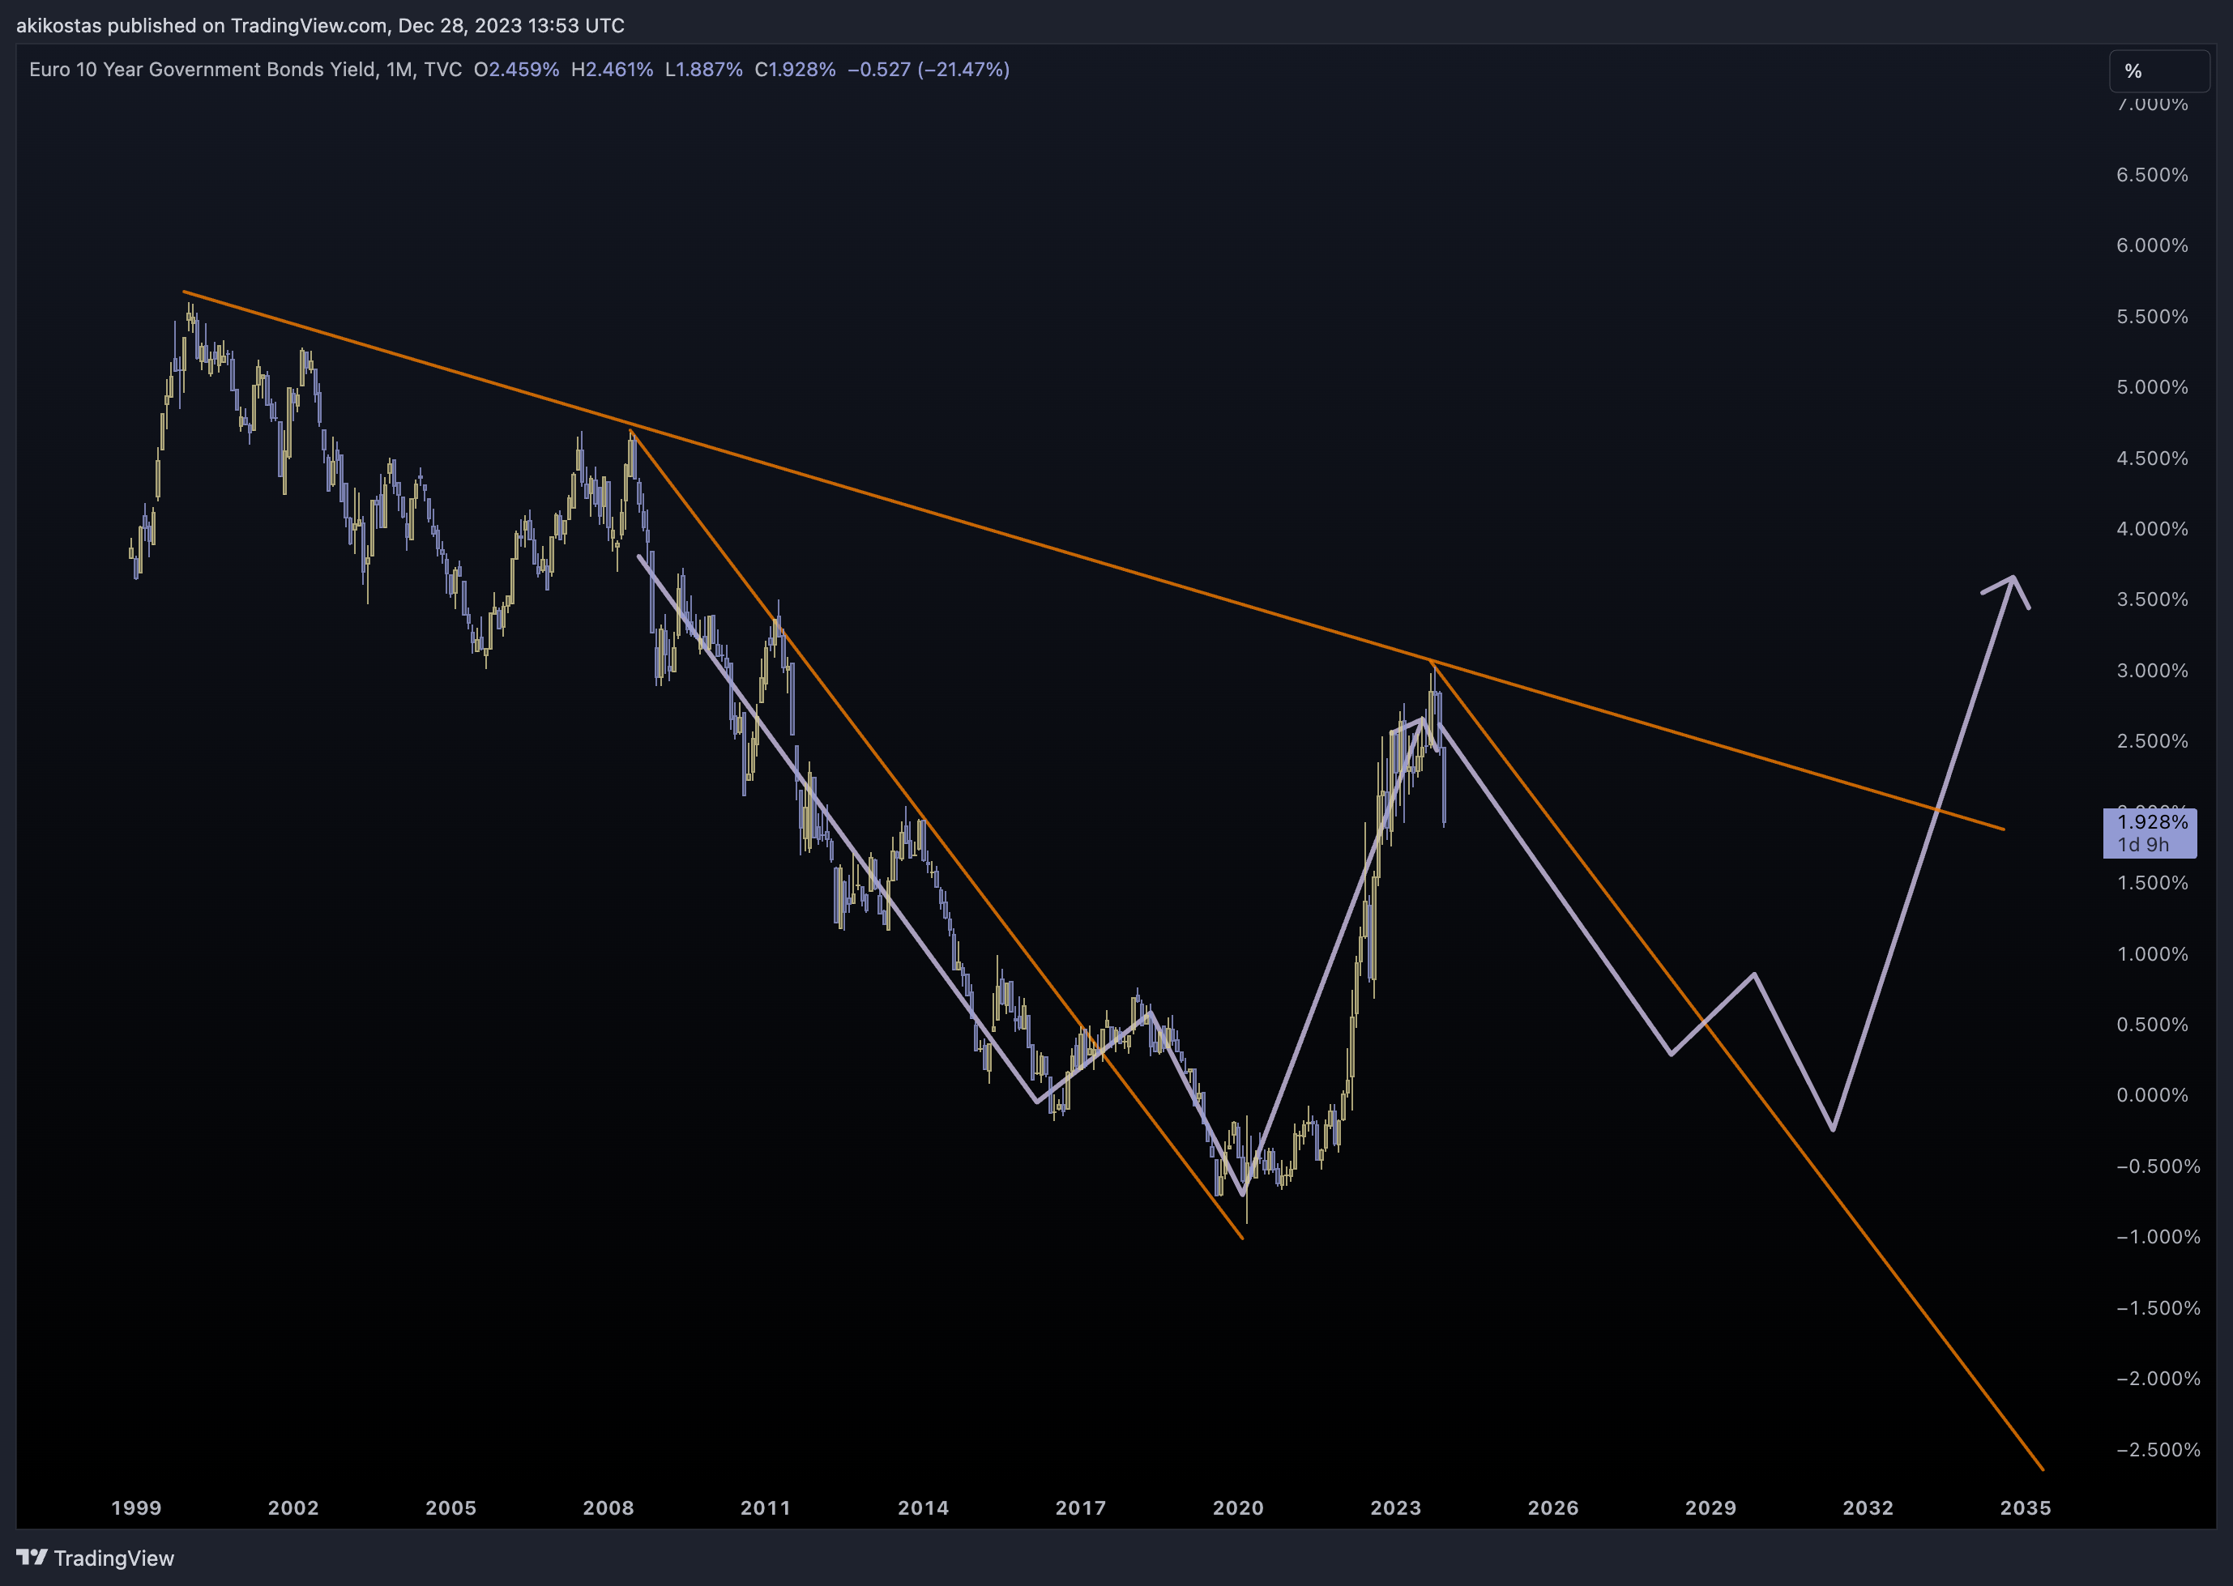Open the TradingView wordmark link
This screenshot has width=2233, height=1586.
click(x=113, y=1558)
